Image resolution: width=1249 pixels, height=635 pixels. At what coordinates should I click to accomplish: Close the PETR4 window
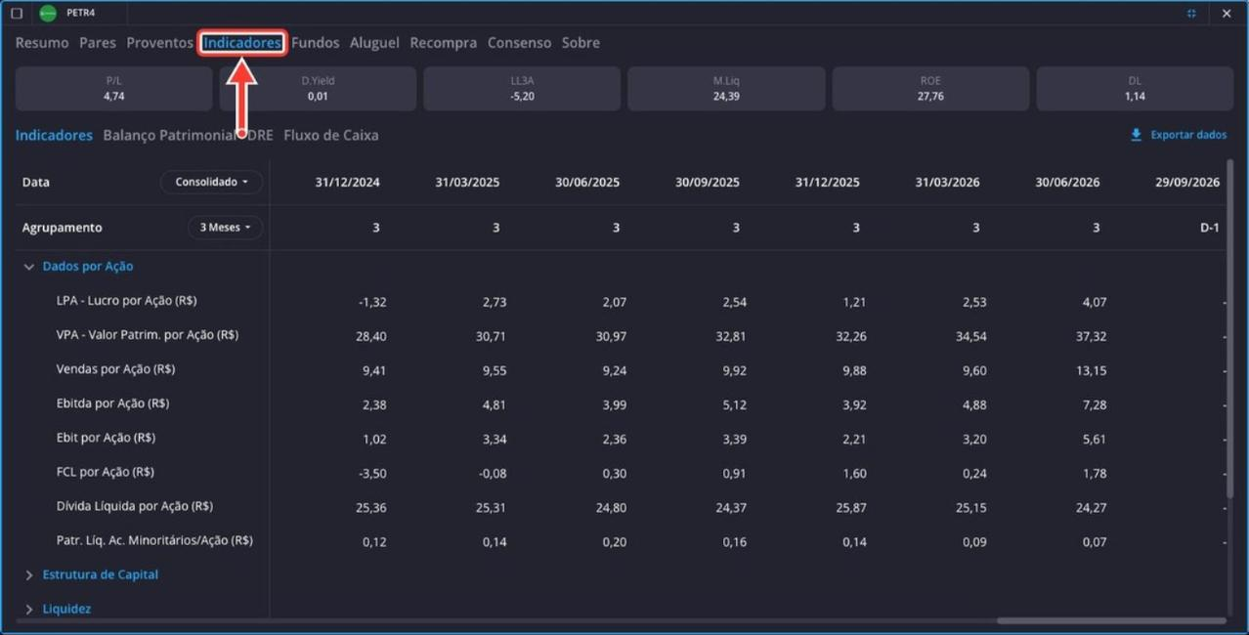1227,14
